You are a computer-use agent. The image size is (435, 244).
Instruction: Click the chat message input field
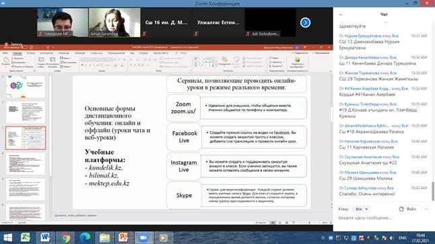coord(383,218)
